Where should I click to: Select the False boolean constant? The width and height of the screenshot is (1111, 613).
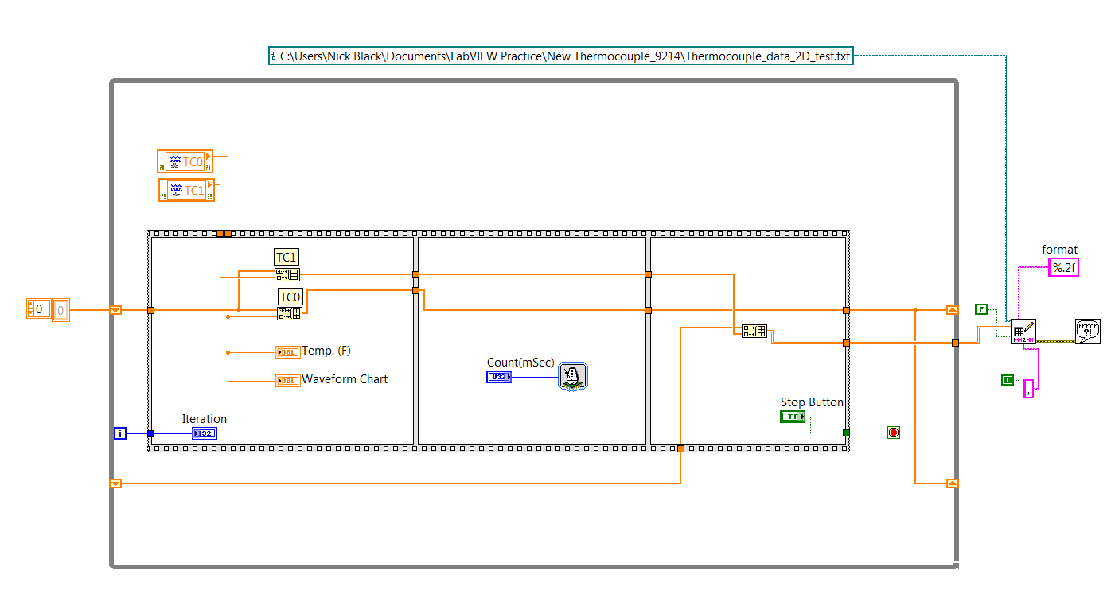point(981,308)
